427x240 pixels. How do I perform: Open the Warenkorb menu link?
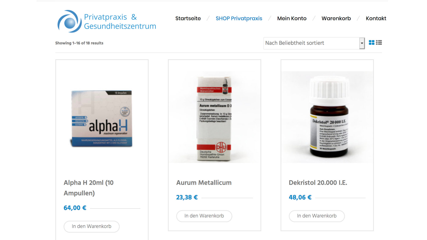coord(336,18)
